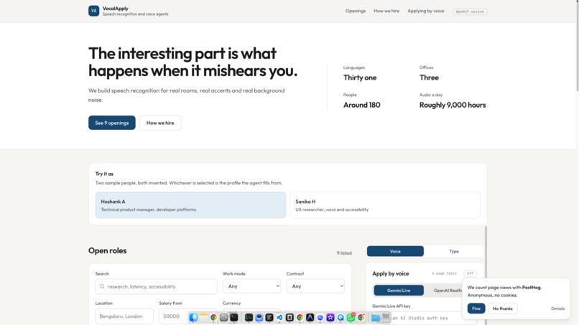Click the VocalApply brand name
The height and width of the screenshot is (325, 579).
coord(115,8)
